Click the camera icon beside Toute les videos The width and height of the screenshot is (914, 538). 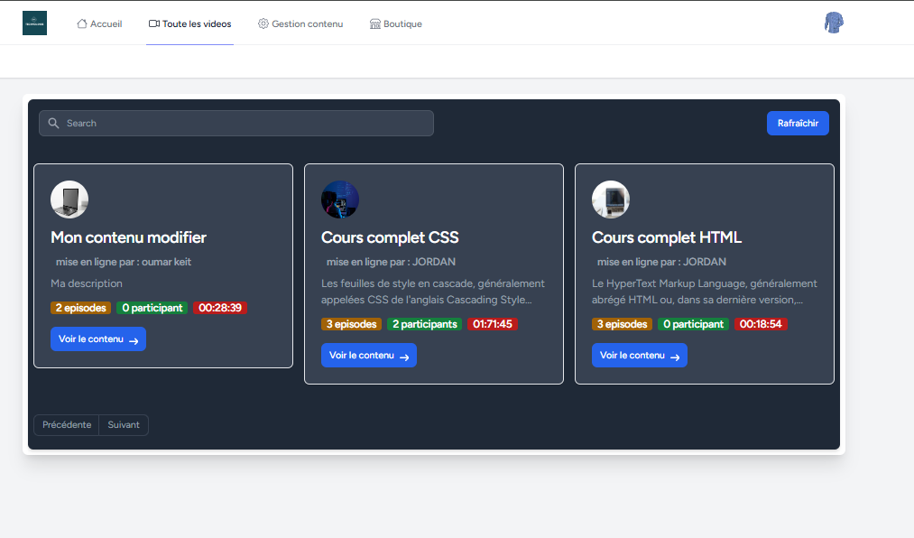click(154, 23)
